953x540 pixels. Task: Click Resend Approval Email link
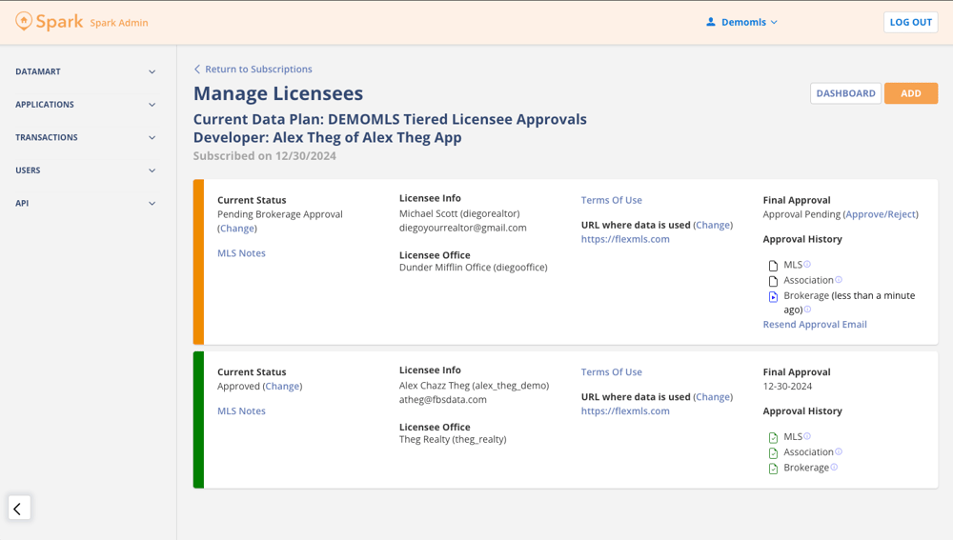coord(815,325)
